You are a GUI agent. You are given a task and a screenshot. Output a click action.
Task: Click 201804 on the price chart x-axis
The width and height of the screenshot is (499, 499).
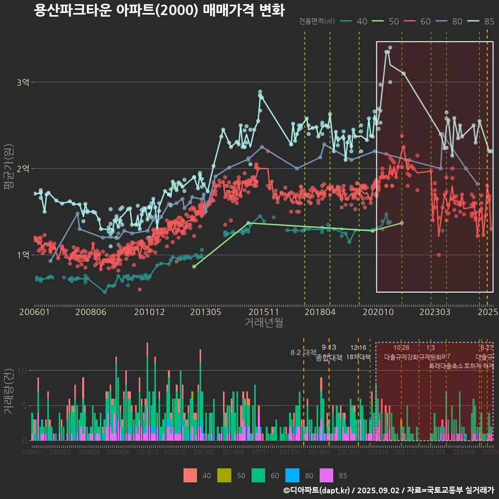click(320, 312)
